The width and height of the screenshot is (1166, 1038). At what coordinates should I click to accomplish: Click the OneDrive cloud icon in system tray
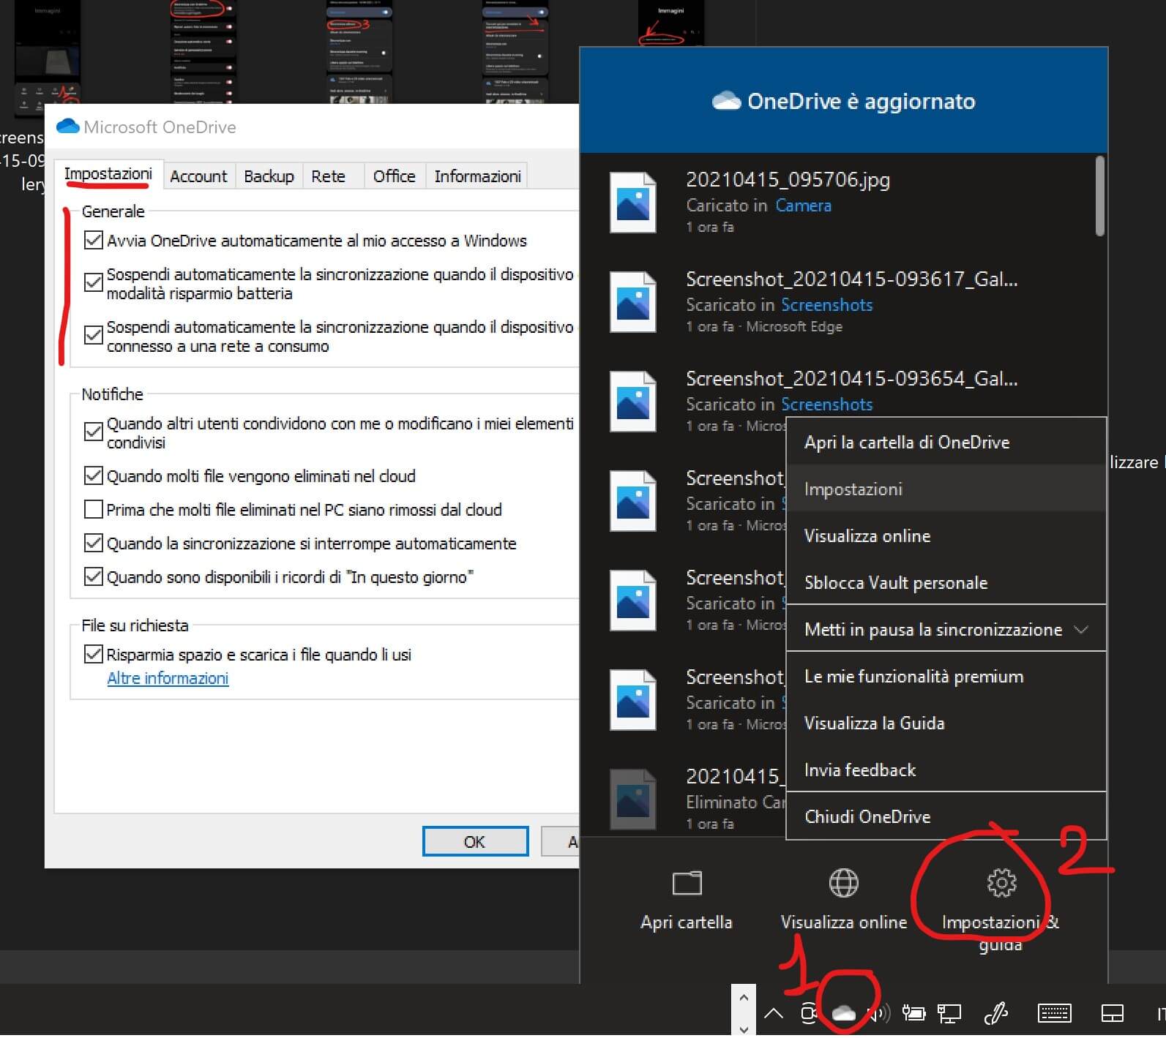[844, 1013]
